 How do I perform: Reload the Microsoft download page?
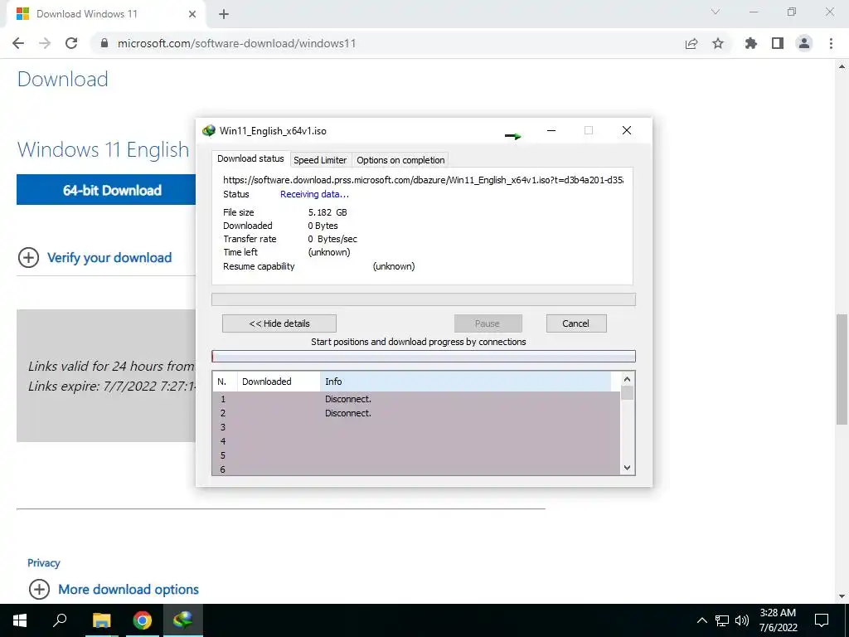71,43
